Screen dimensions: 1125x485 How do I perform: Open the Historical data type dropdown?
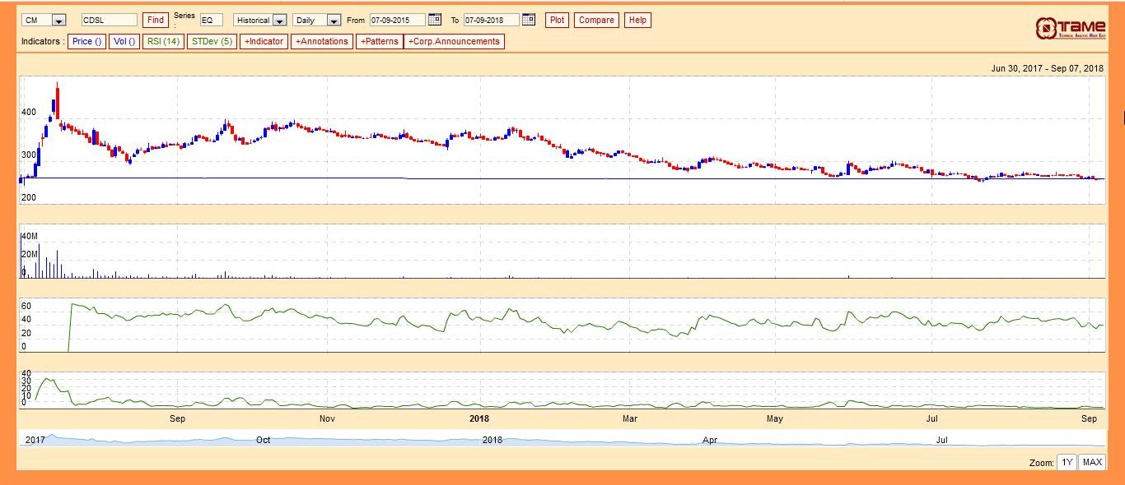click(x=279, y=21)
